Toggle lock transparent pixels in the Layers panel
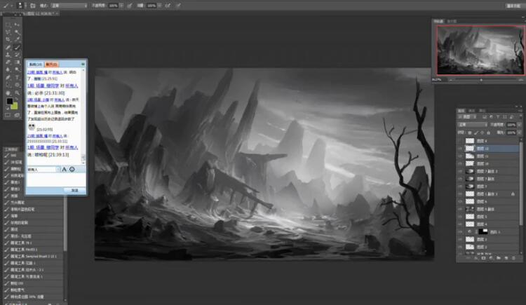Screen dimensions: 526x305 (470, 133)
